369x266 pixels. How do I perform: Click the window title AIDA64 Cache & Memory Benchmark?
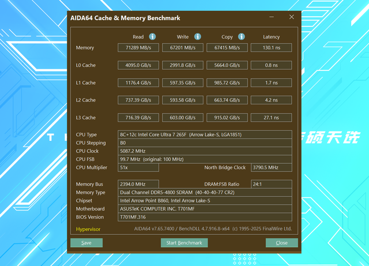point(125,18)
